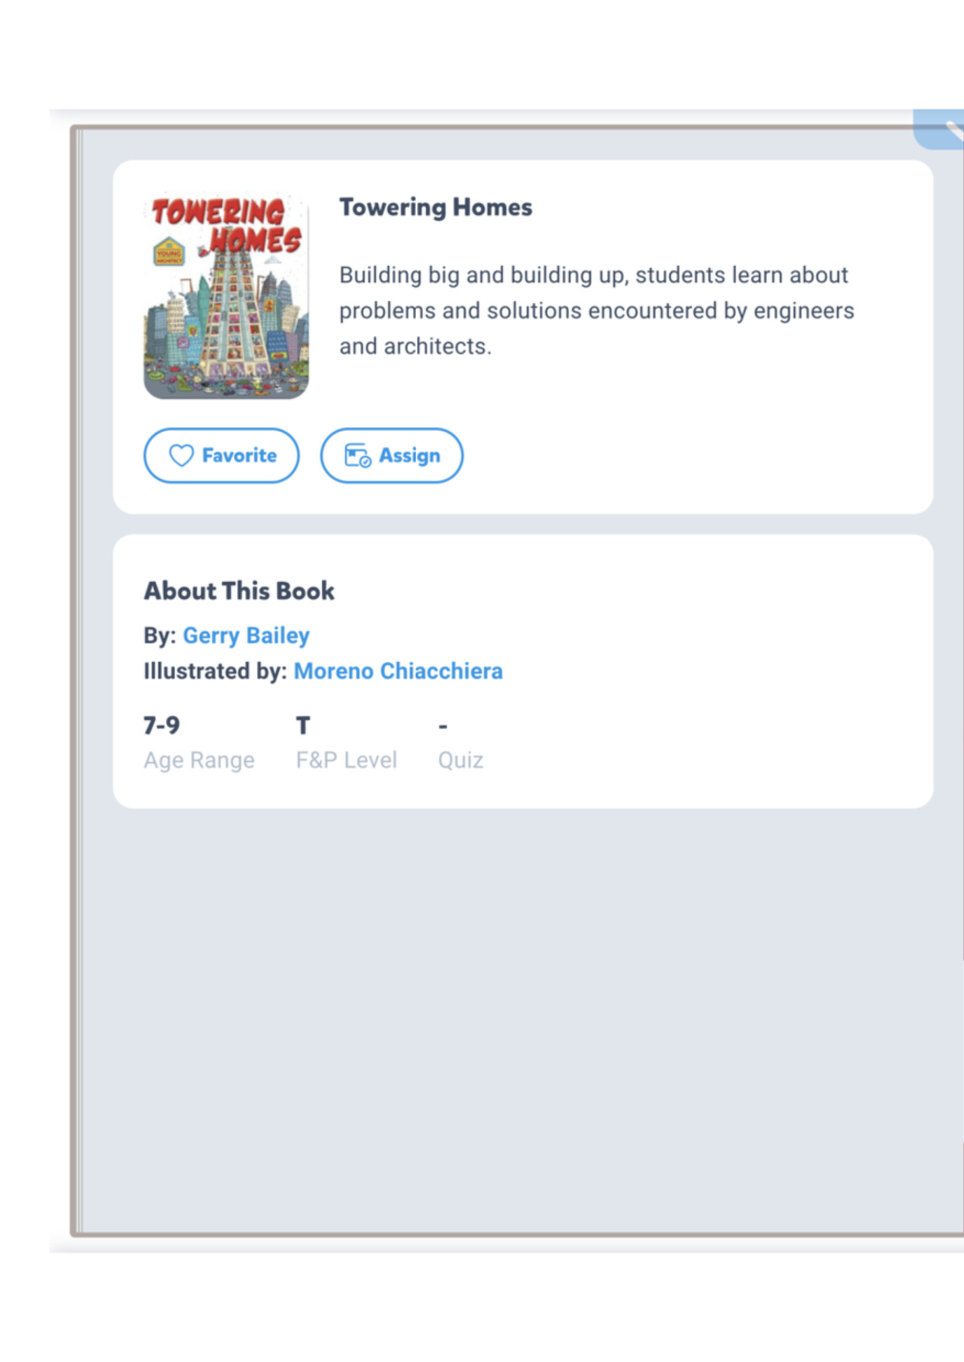
Task: Click the Towering Homes title heading
Action: [x=435, y=207]
